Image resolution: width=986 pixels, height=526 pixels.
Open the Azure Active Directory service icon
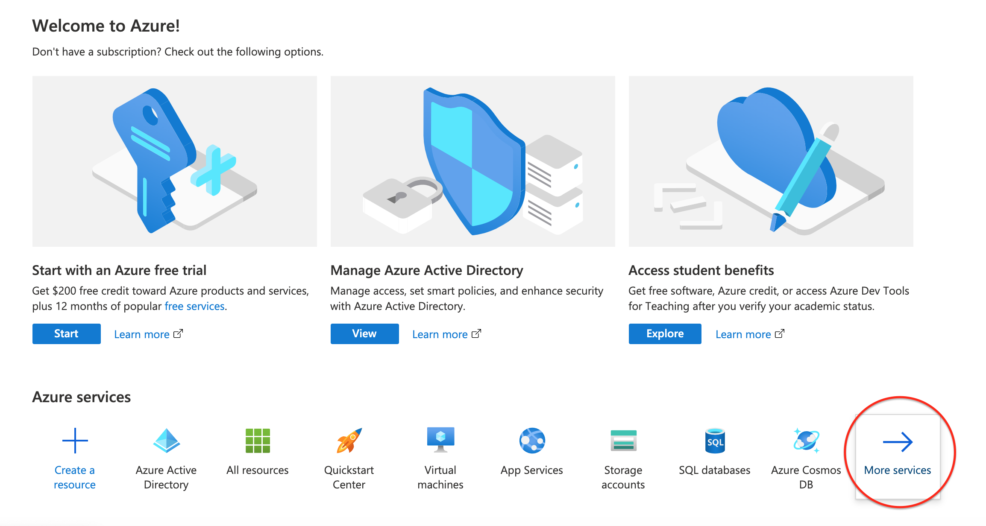[x=166, y=441]
